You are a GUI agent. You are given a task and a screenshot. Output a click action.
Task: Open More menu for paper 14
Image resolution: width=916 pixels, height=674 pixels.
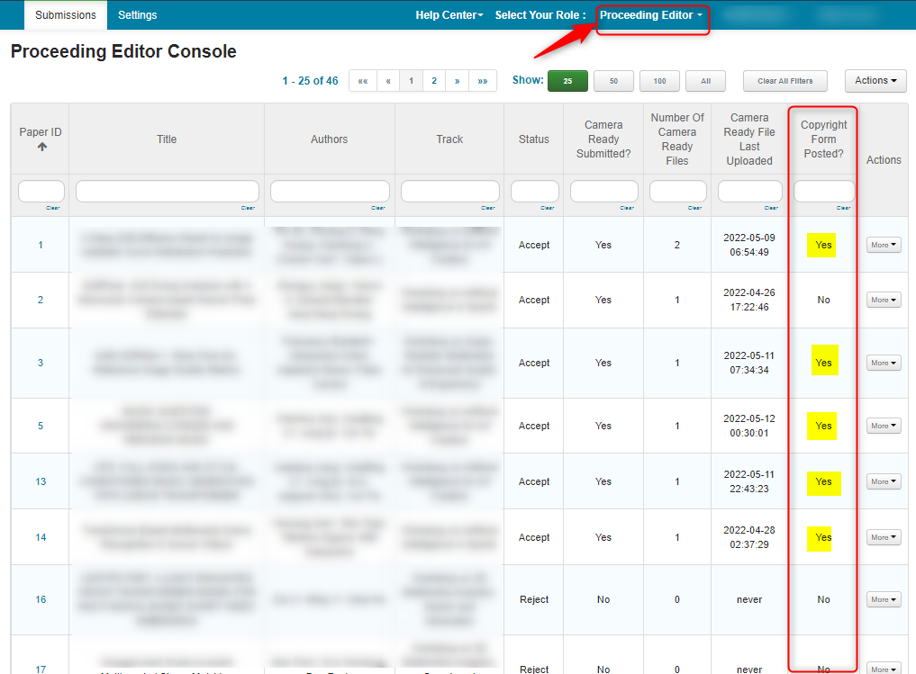(x=883, y=537)
